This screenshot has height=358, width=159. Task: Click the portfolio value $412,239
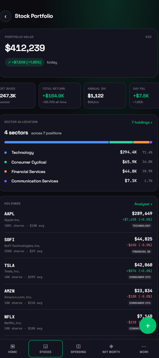pos(25,48)
